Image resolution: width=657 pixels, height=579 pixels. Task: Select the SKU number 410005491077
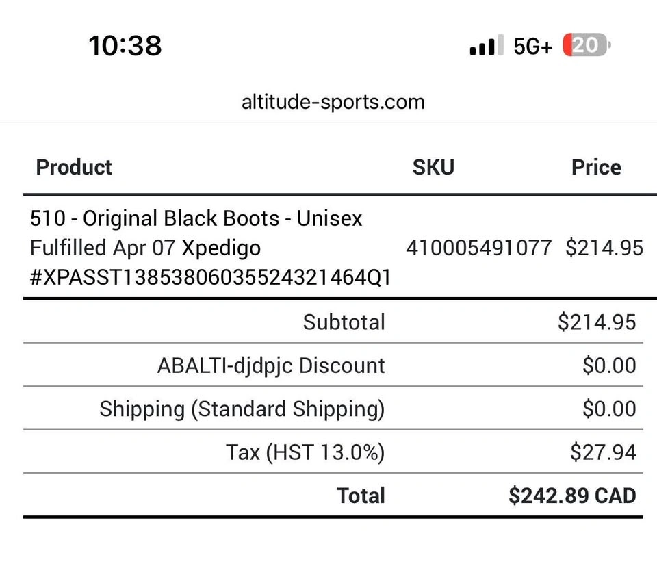478,247
